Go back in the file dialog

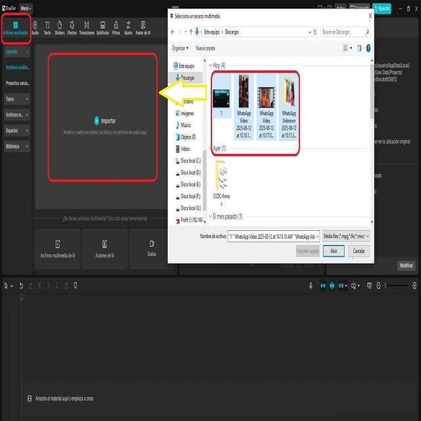point(172,32)
